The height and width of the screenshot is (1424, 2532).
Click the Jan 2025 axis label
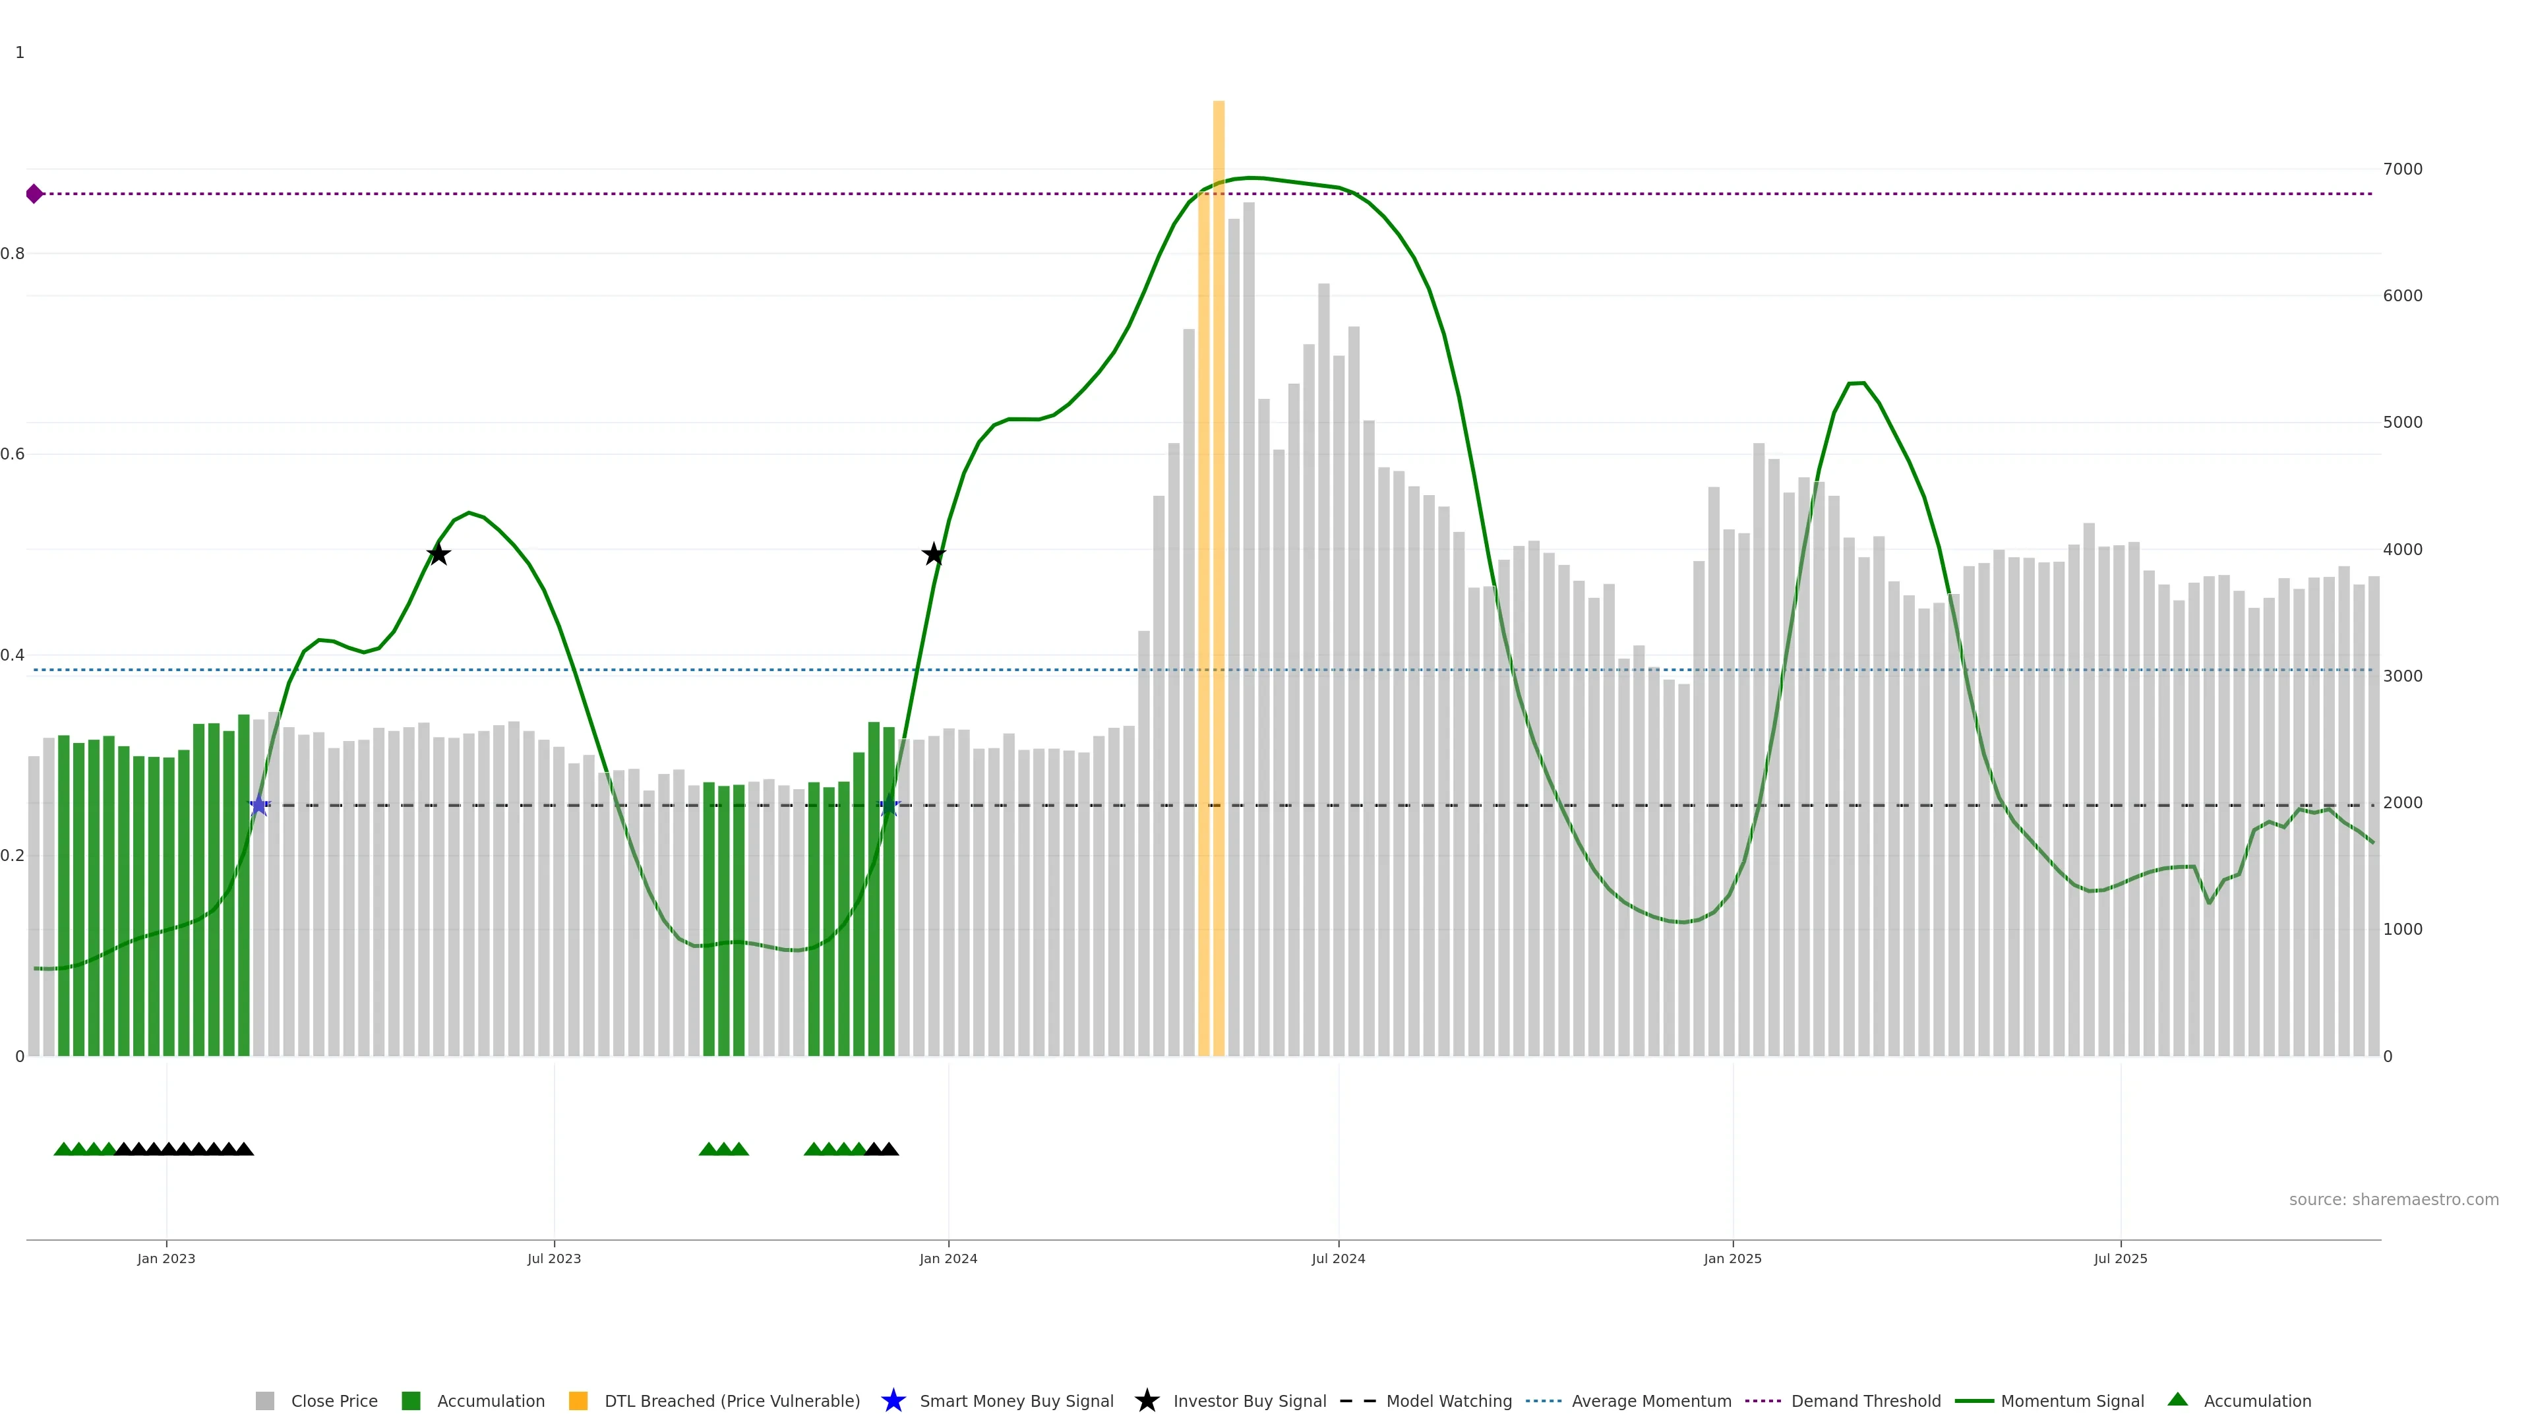[1732, 1258]
